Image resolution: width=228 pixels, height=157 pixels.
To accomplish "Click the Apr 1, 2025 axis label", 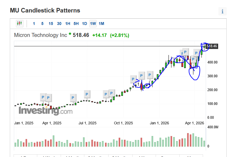I will (x=52, y=123).
